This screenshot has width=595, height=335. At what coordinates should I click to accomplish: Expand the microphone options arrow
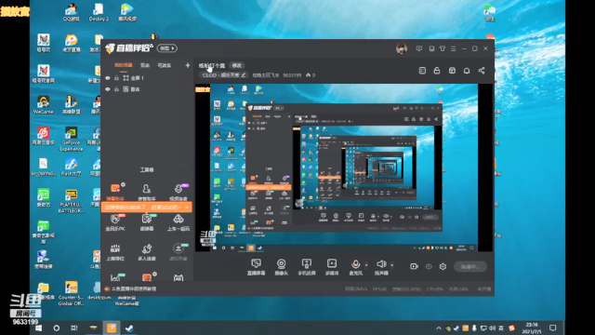click(366, 264)
